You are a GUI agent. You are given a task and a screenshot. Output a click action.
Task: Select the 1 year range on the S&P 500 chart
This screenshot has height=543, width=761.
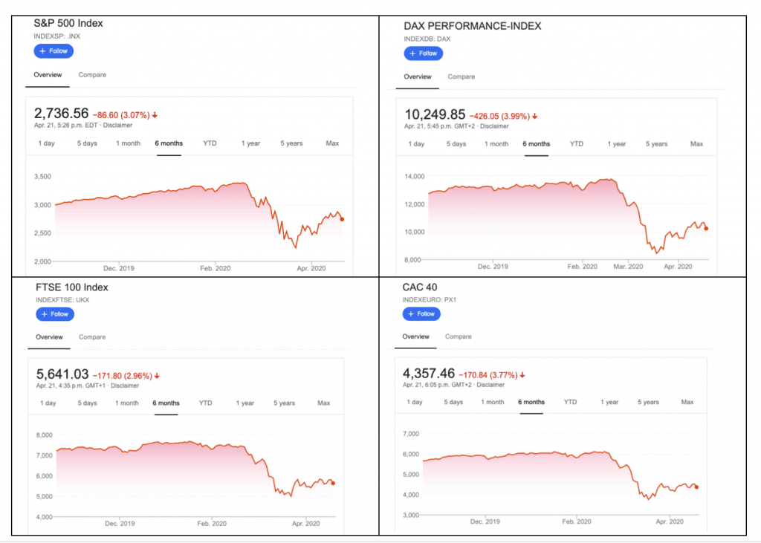pos(250,143)
